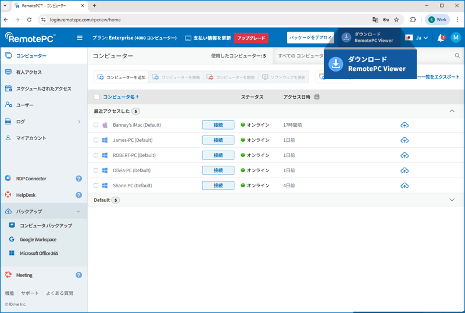Sort by コンピュータ名 column
This screenshot has height=313, width=465.
(x=121, y=97)
